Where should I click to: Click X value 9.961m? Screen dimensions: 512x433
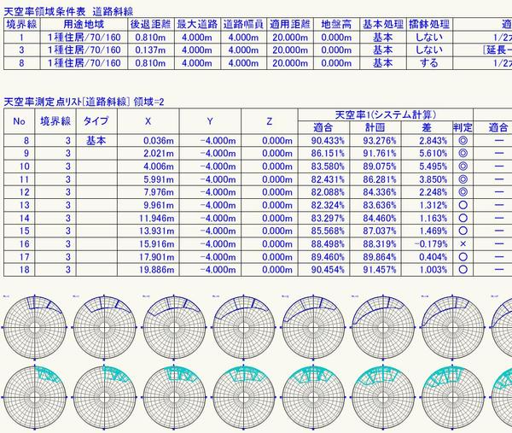click(159, 205)
